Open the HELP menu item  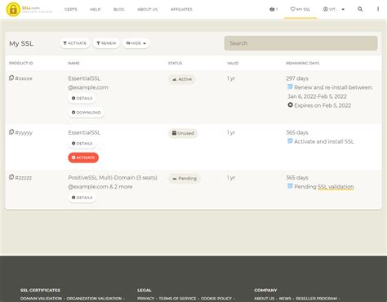pyautogui.click(x=96, y=9)
